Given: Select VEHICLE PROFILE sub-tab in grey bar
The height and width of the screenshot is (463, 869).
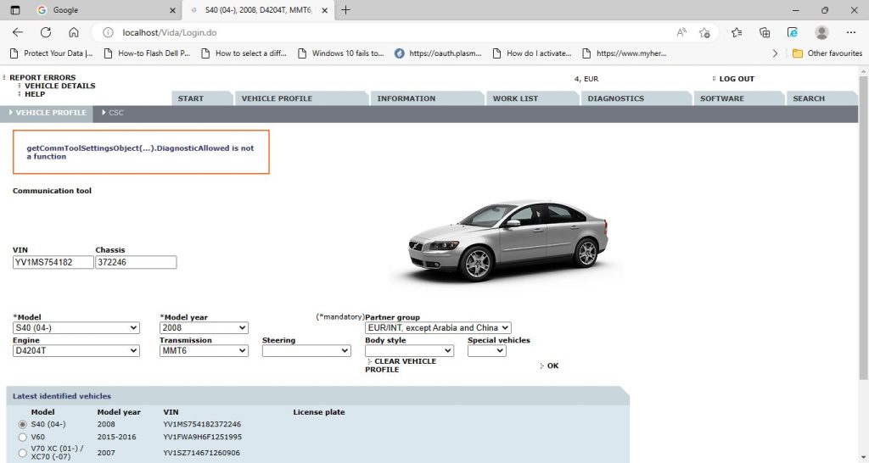Looking at the screenshot, I should tap(48, 113).
